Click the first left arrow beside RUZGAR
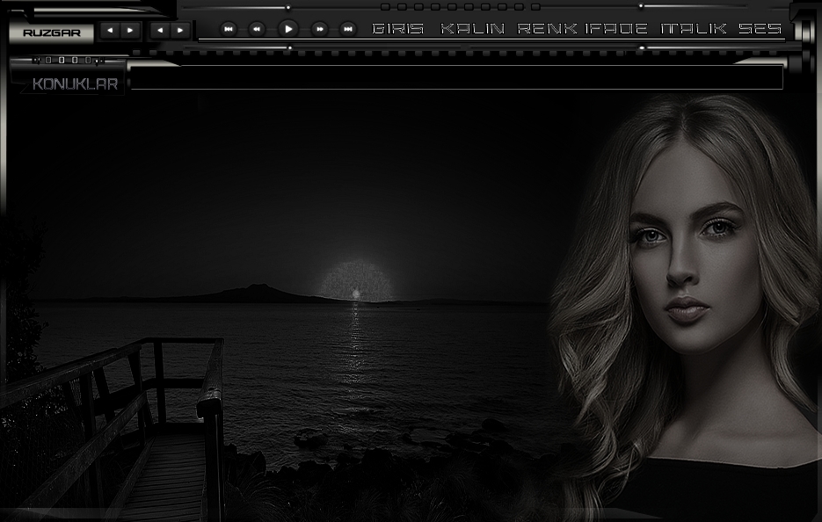Image resolution: width=822 pixels, height=522 pixels. click(110, 30)
